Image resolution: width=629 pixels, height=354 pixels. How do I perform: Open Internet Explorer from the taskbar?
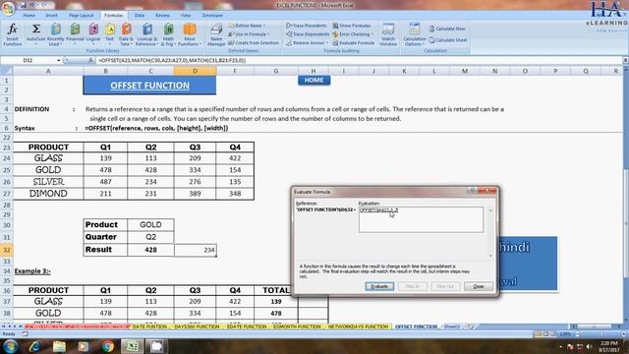[35, 346]
